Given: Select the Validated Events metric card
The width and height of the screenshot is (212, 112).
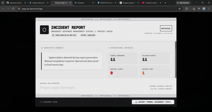Looking at the screenshot, I should pos(155,58).
